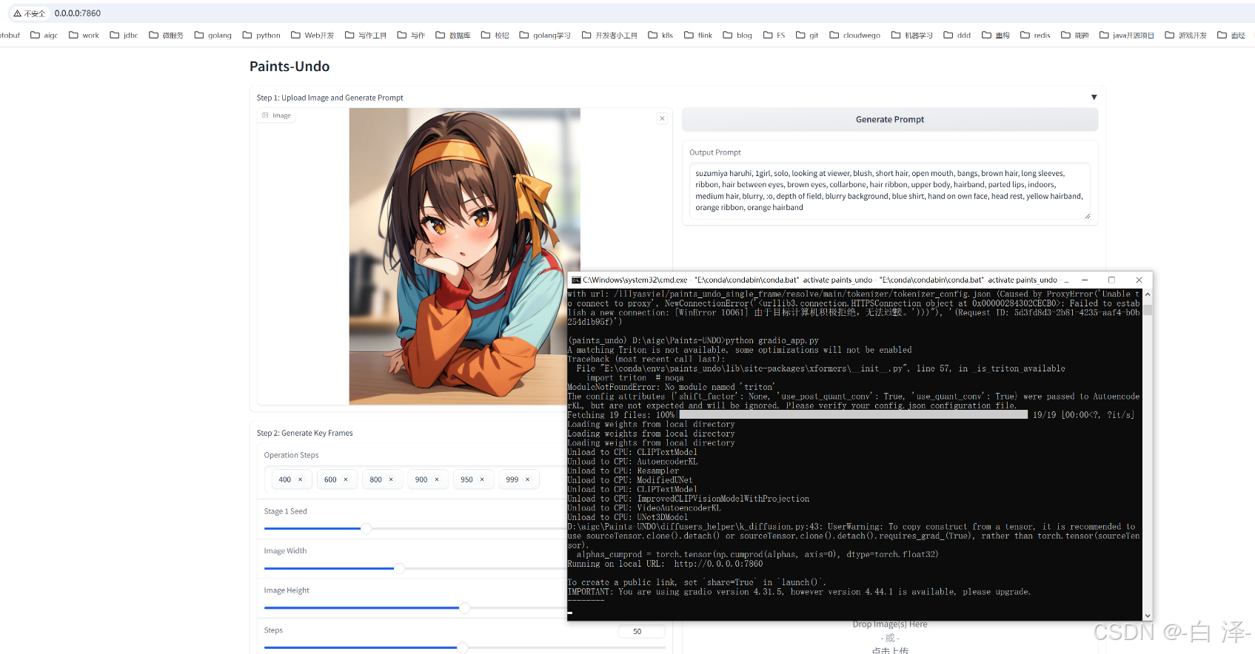Screen dimensions: 1255x654
Task: Open the 刷题 bookmark folder
Action: point(1075,35)
